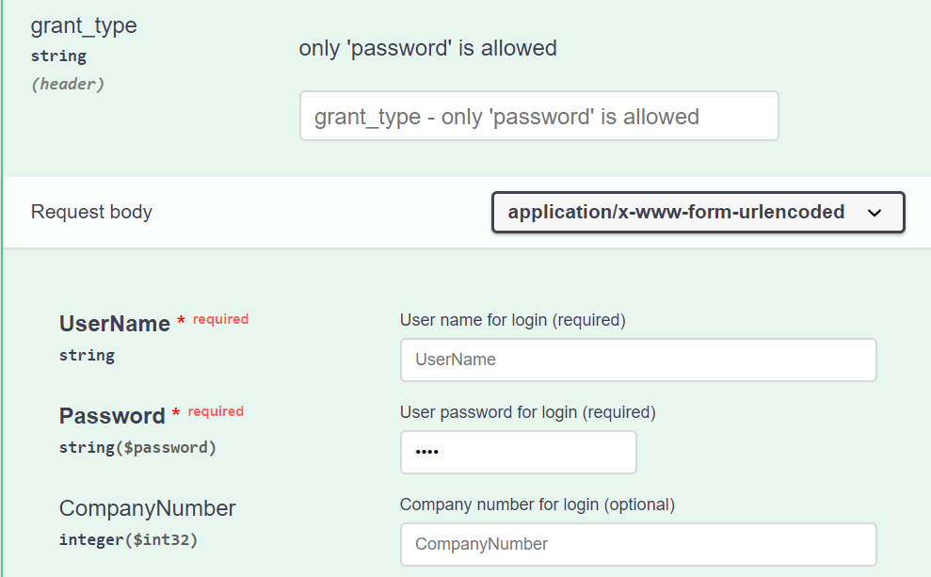The image size is (931, 577).
Task: Select the masked password dots text
Action: 424,452
